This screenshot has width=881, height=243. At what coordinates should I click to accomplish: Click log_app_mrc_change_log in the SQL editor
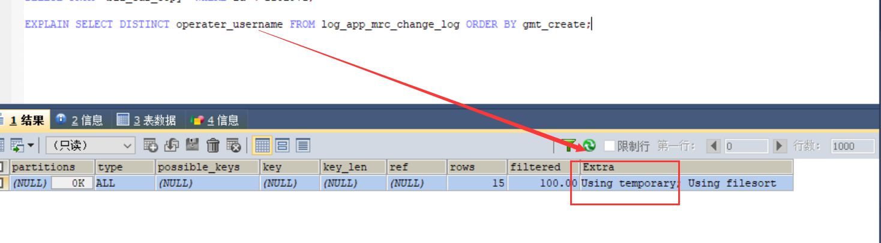390,25
